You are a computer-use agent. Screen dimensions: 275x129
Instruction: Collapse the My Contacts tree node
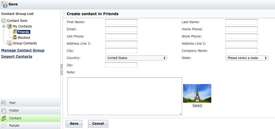[4, 26]
